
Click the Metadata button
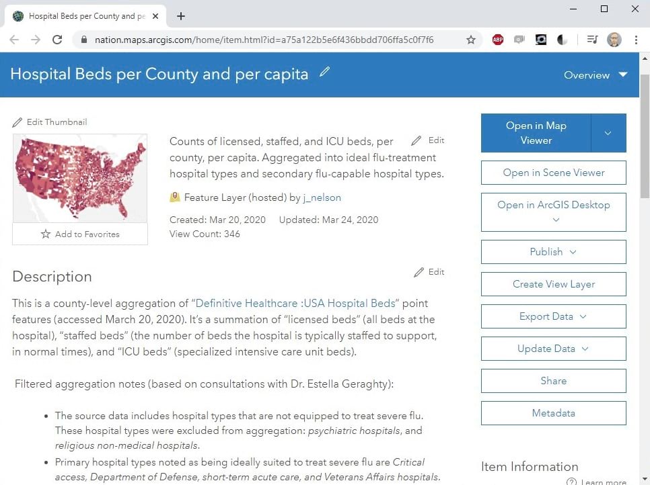[553, 413]
